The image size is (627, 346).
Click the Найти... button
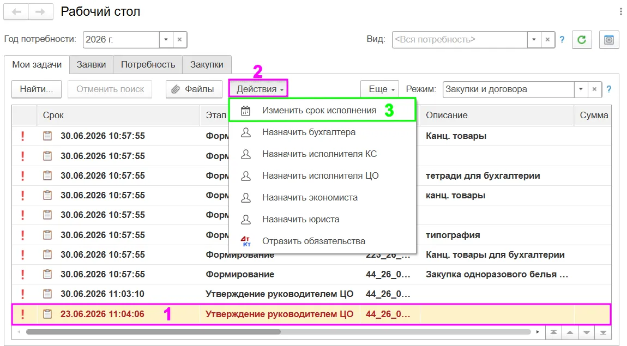coord(37,89)
